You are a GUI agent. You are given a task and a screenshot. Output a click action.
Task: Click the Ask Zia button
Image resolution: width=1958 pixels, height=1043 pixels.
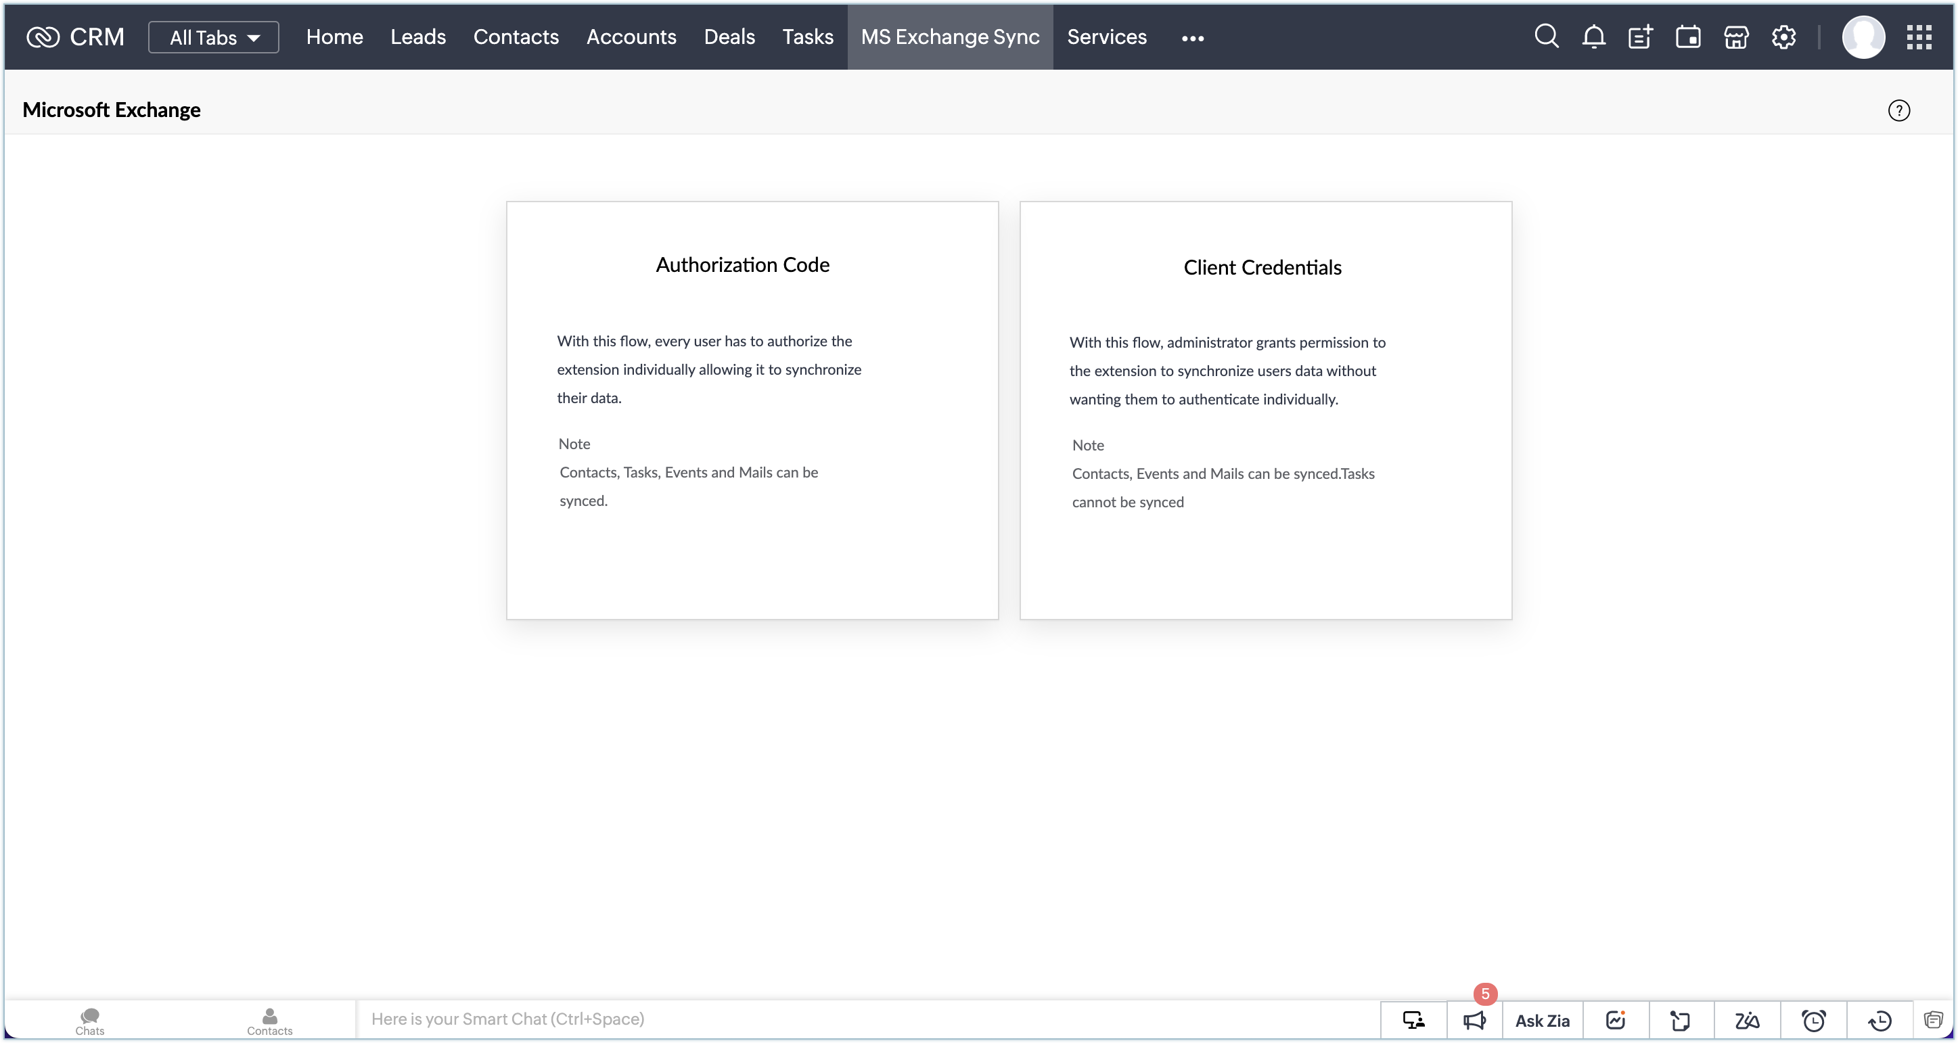[x=1541, y=1020]
